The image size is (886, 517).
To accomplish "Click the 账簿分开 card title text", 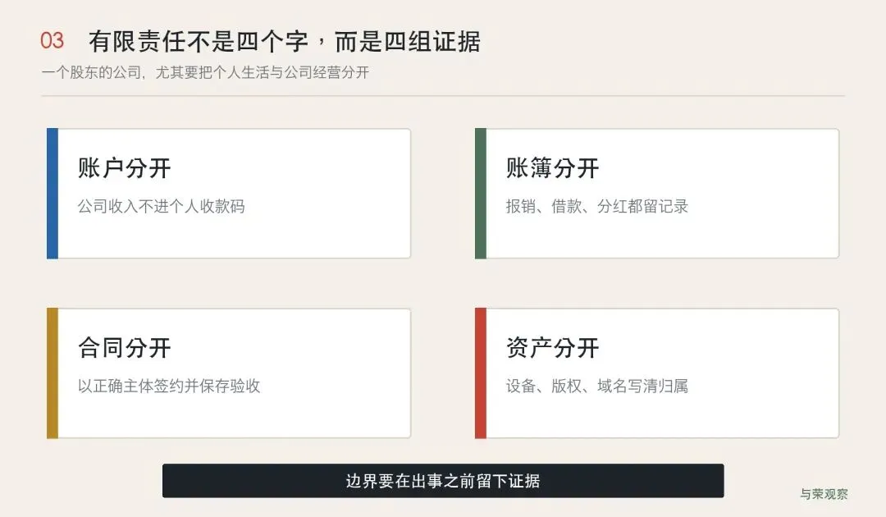I will pyautogui.click(x=553, y=168).
